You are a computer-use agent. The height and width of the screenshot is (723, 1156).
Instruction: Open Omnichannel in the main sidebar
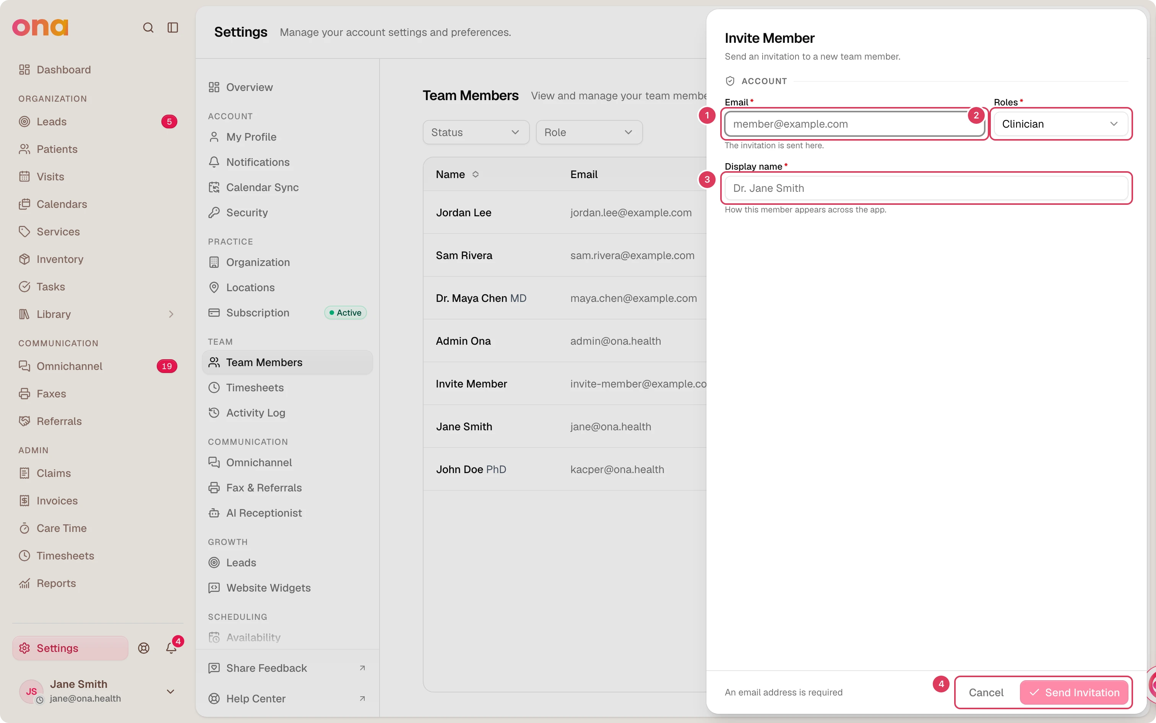[x=97, y=366]
